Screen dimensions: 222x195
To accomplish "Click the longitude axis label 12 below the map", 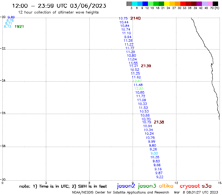I will [x=176, y=183].
